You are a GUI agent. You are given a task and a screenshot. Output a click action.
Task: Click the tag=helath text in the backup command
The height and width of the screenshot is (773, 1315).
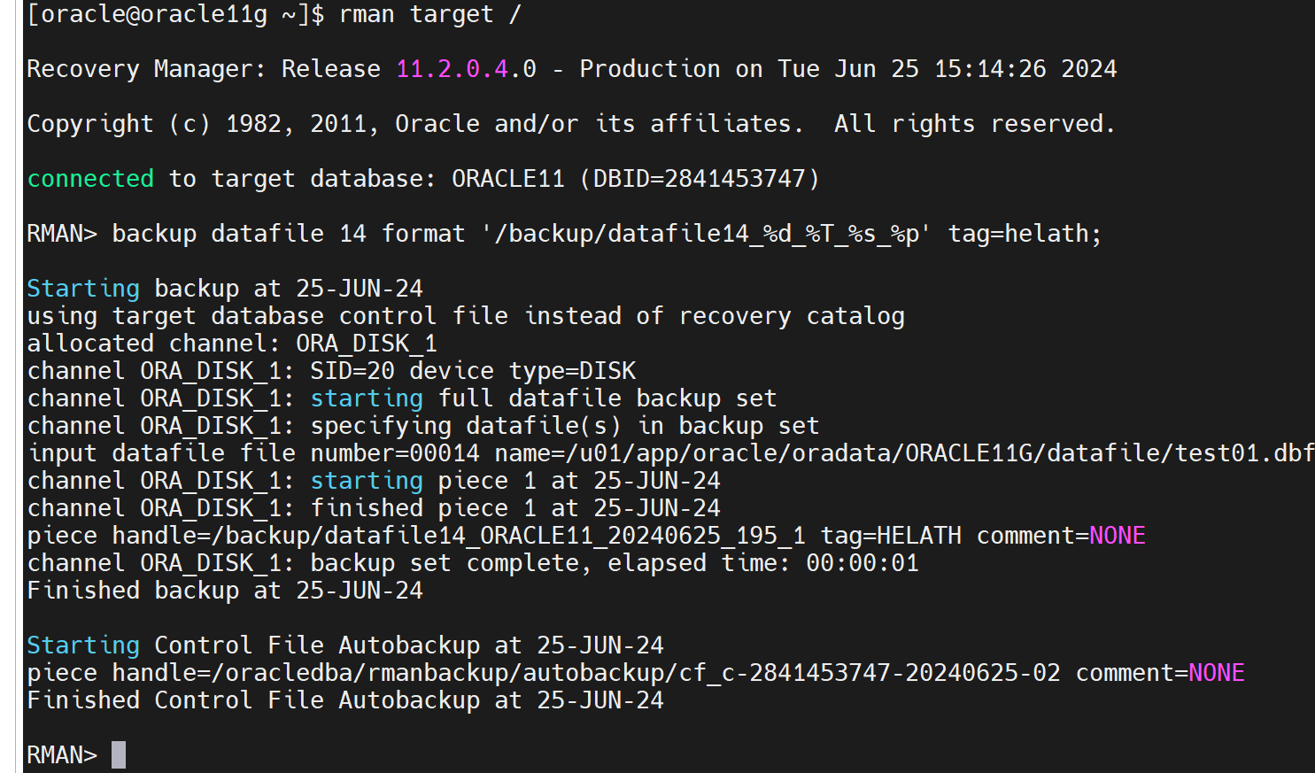click(1024, 234)
